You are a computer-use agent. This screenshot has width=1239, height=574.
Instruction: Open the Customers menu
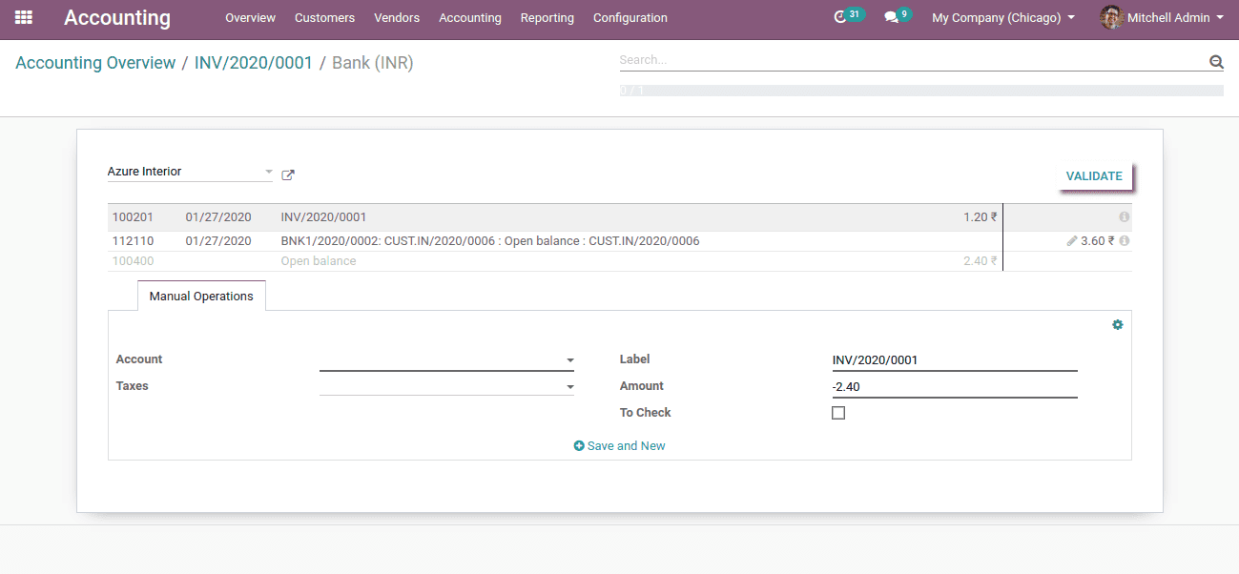(324, 18)
